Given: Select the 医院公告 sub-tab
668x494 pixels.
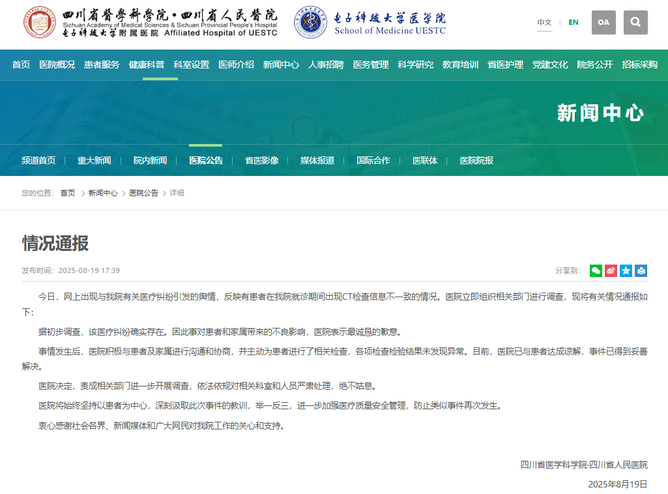Looking at the screenshot, I should [206, 160].
